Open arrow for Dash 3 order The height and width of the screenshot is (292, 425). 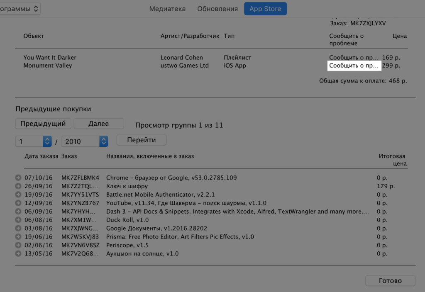click(18, 212)
